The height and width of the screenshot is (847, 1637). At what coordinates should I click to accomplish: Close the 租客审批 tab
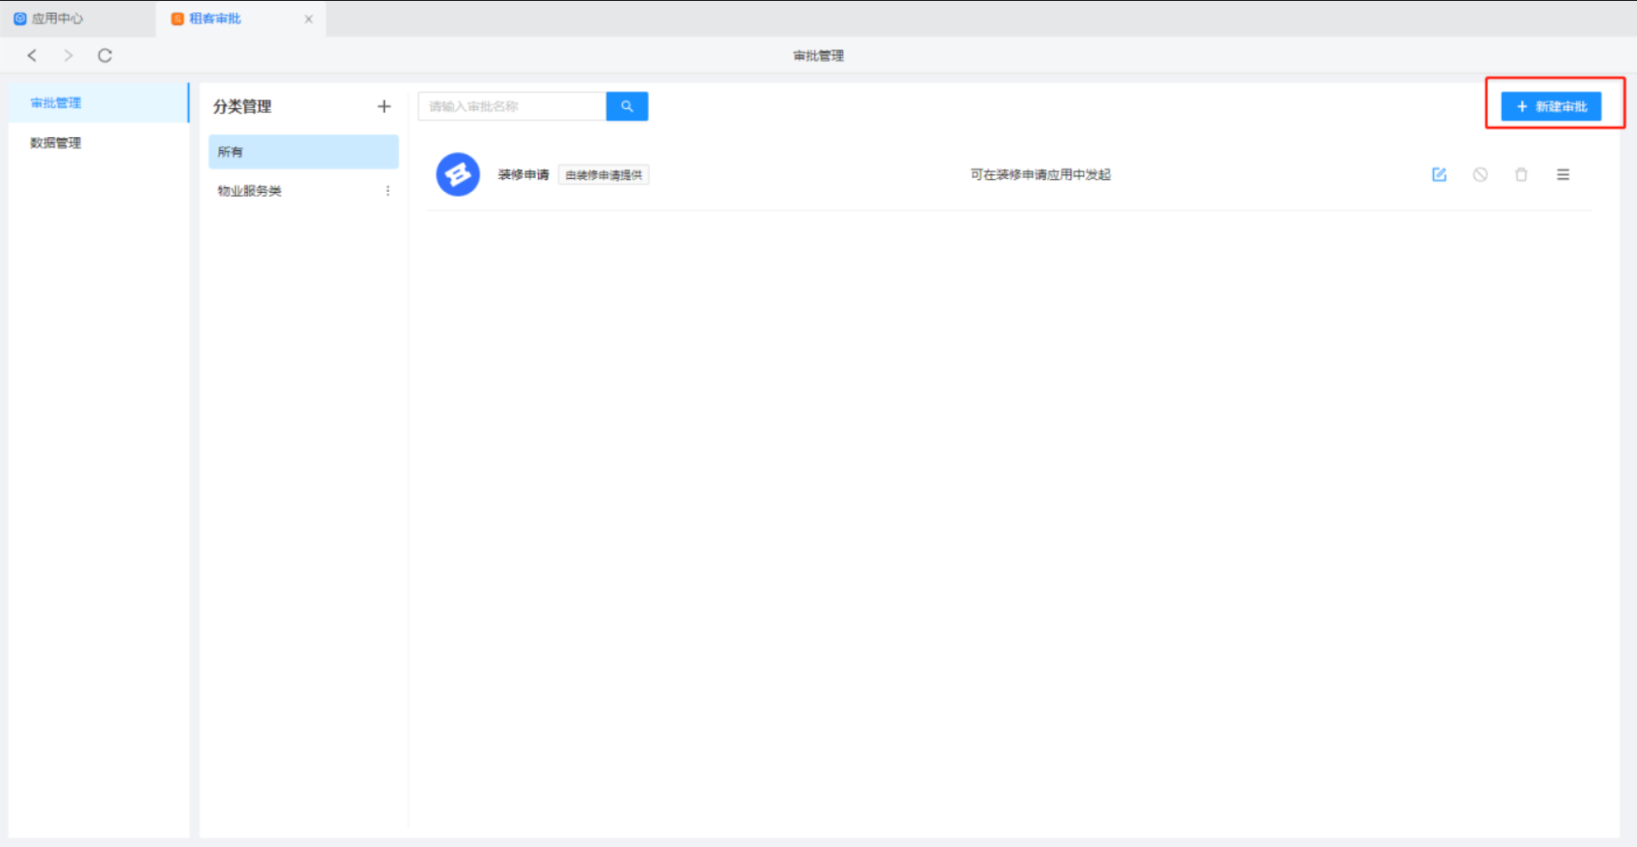click(x=309, y=20)
